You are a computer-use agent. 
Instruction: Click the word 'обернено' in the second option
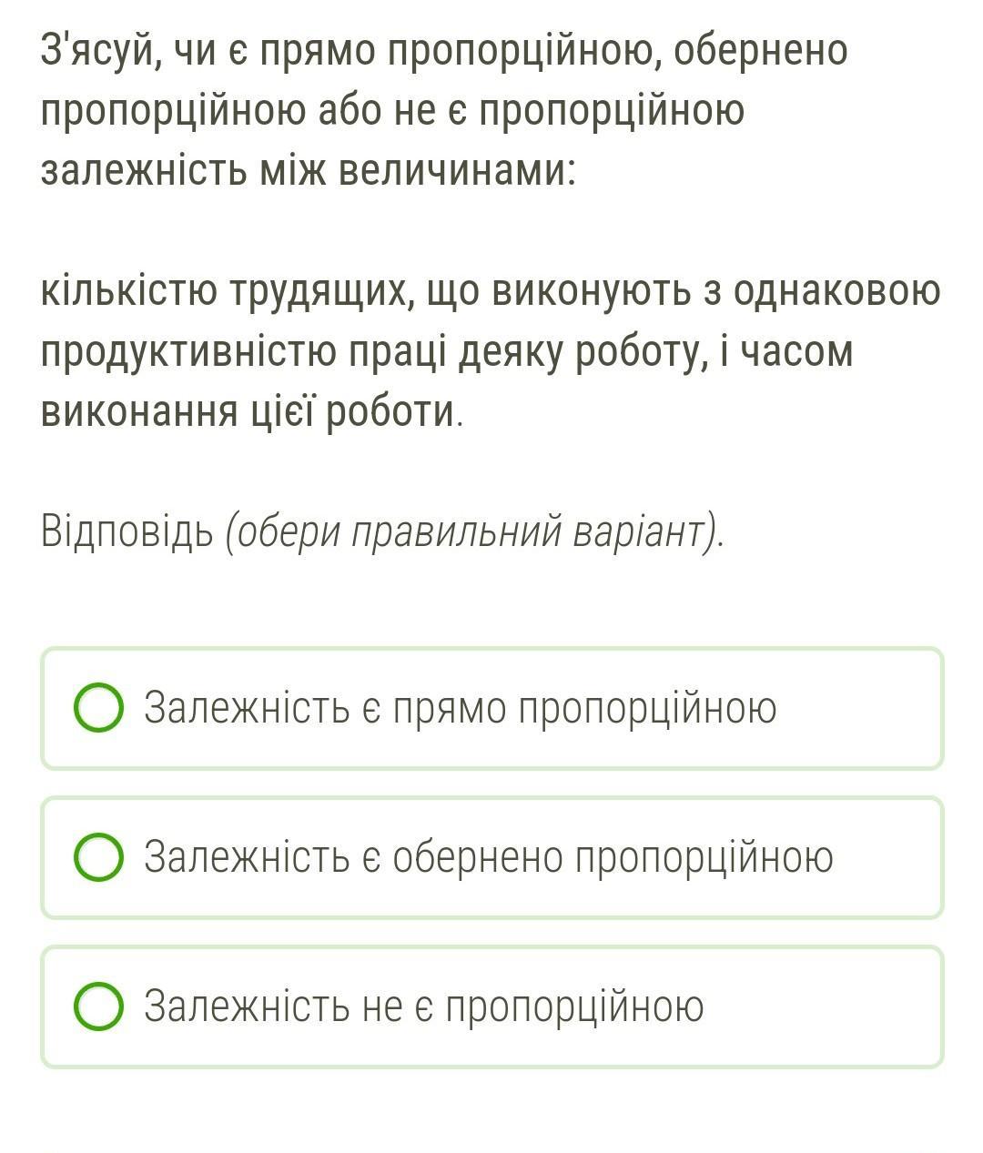pos(478,858)
